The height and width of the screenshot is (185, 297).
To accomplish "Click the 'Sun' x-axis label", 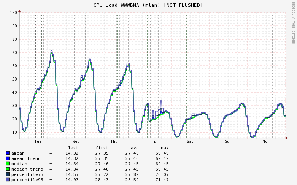I will [228, 141].
